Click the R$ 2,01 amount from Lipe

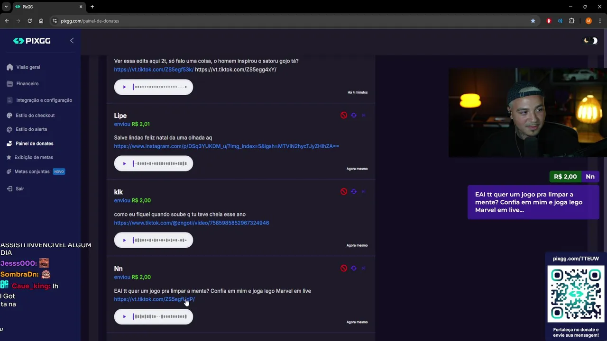point(140,124)
